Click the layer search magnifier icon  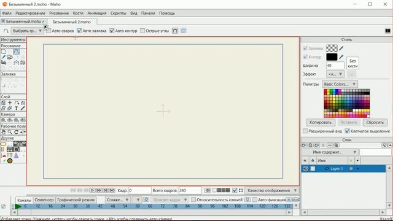click(x=337, y=145)
